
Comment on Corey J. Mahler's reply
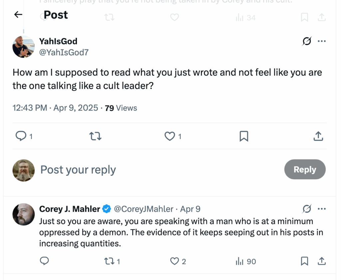coord(44,261)
